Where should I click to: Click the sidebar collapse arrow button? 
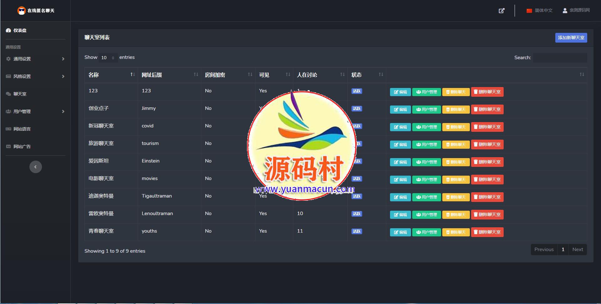tap(35, 167)
